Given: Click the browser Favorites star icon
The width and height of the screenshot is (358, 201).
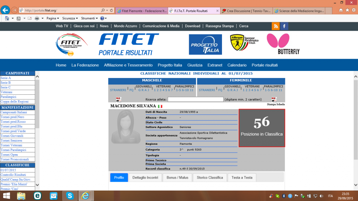Looking at the screenshot, I should [347, 10].
